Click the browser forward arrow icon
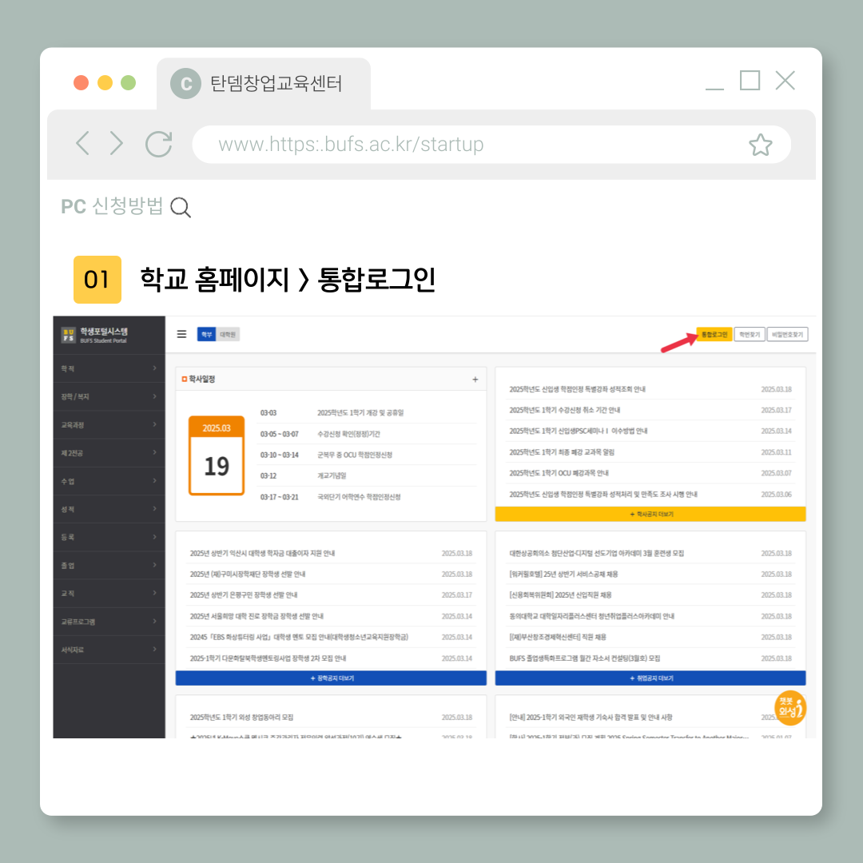Viewport: 863px width, 863px height. click(117, 144)
